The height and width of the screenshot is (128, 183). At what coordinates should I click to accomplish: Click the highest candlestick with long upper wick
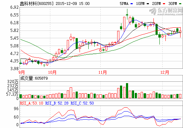pyautogui.click(x=127, y=14)
